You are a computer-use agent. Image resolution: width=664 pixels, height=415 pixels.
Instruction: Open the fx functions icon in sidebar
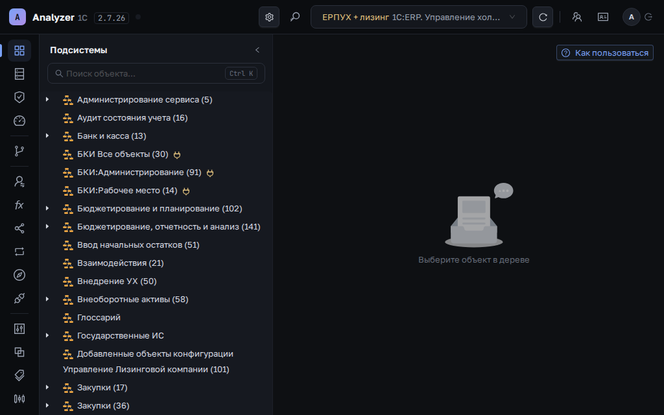pos(19,205)
